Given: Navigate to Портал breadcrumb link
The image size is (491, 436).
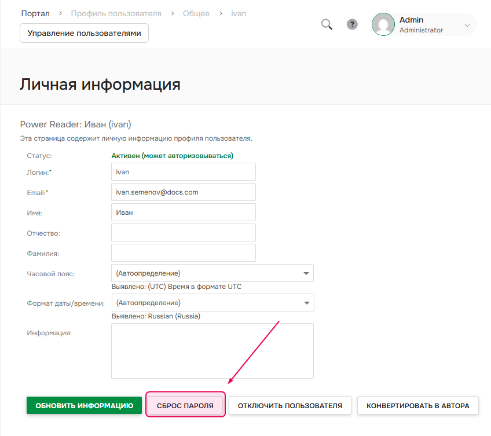Looking at the screenshot, I should tap(35, 12).
